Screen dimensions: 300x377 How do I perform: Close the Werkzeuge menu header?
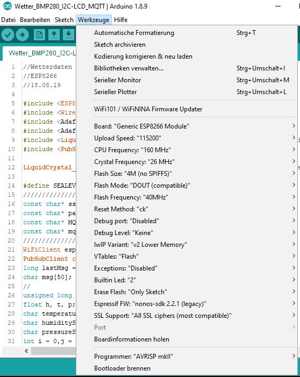click(94, 20)
